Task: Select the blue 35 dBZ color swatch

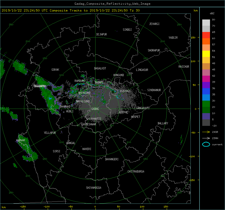Action: tap(206, 91)
